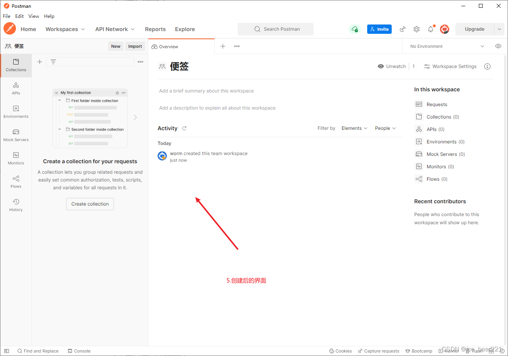Open Bootcamp in the status bar
Viewport: 508px width, 356px height.
[x=419, y=351]
